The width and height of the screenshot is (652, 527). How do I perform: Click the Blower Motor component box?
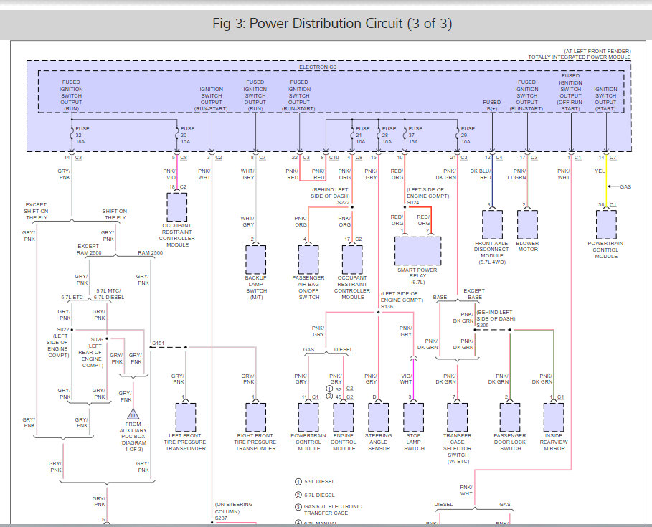[527, 224]
